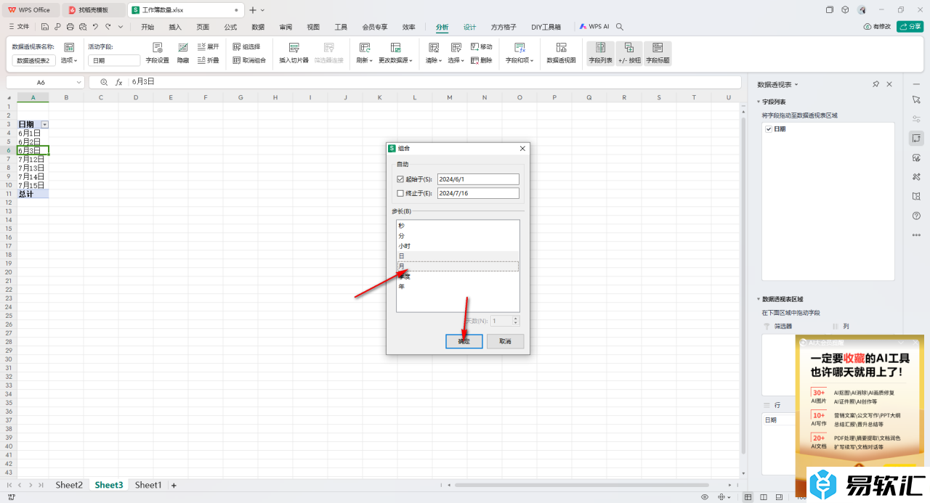Image resolution: width=930 pixels, height=503 pixels.
Task: Open WPS AI
Action: 594,27
